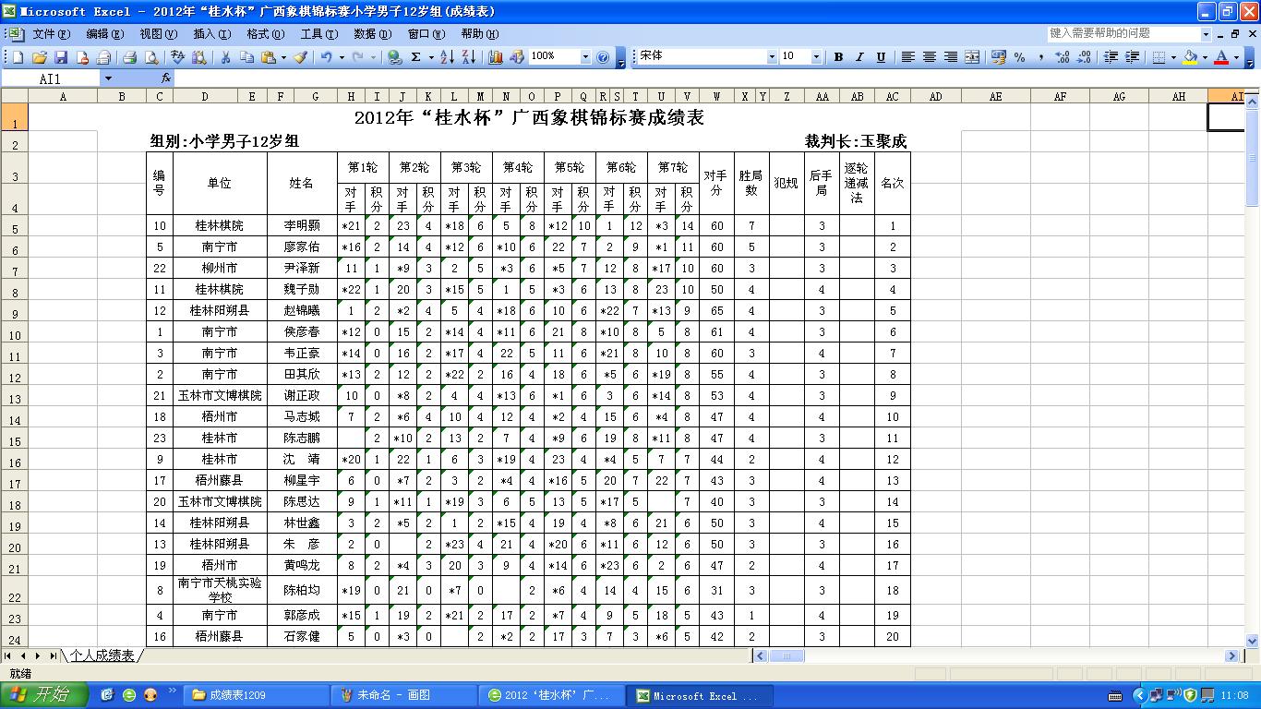The width and height of the screenshot is (1261, 709).
Task: Apply the yellow Fill Color
Action: coord(1190,56)
